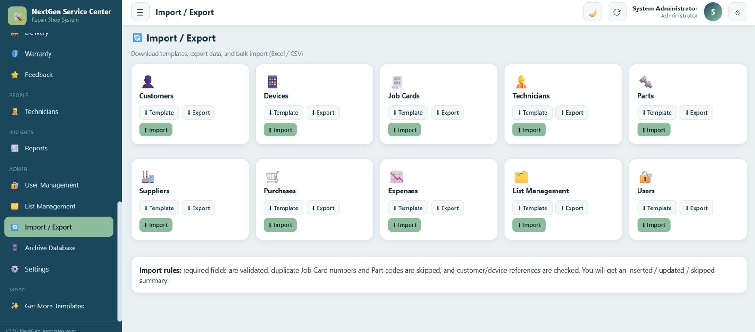The image size is (755, 332).
Task: Click the Technicians card worker icon
Action: [521, 82]
